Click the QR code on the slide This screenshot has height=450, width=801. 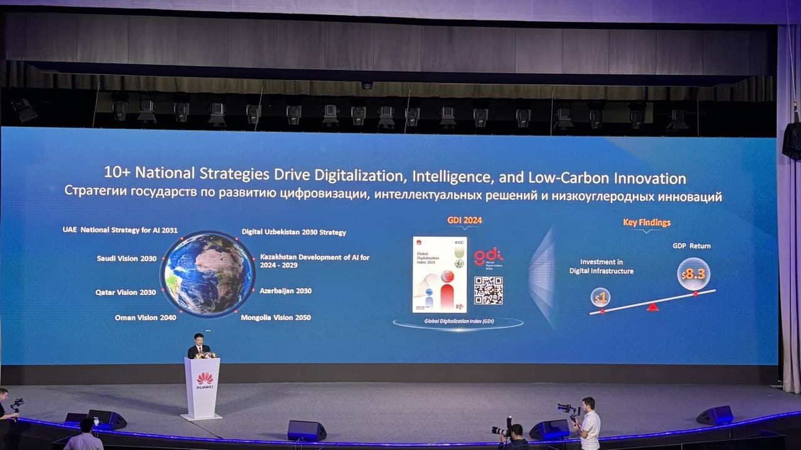[488, 290]
